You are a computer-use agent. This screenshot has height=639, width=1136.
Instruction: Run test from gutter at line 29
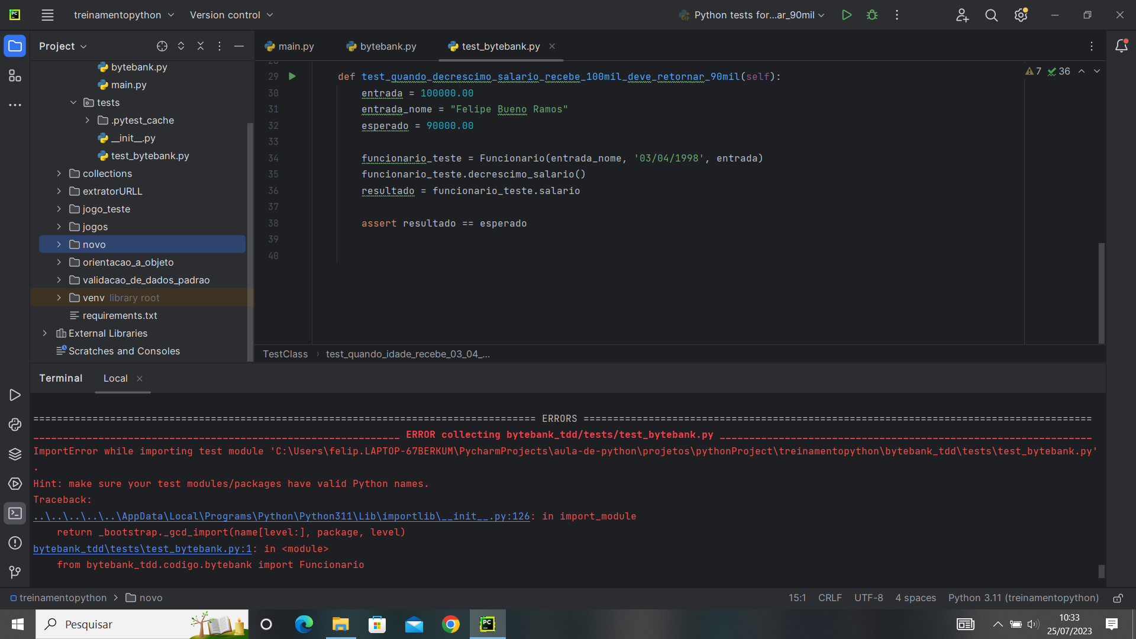click(292, 76)
